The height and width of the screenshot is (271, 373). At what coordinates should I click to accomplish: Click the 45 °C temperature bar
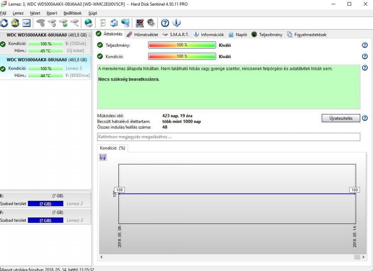(x=45, y=51)
